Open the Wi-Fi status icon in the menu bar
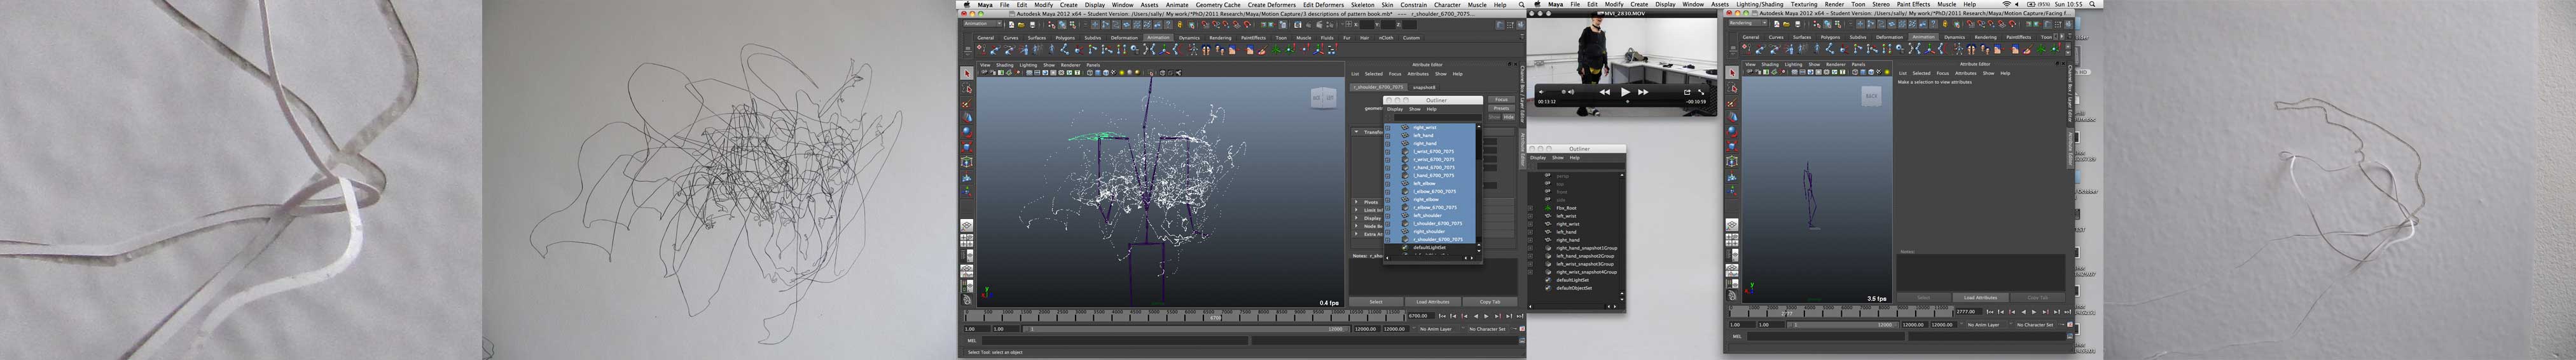Viewport: 2576px width, 360px height. coord(2006,4)
